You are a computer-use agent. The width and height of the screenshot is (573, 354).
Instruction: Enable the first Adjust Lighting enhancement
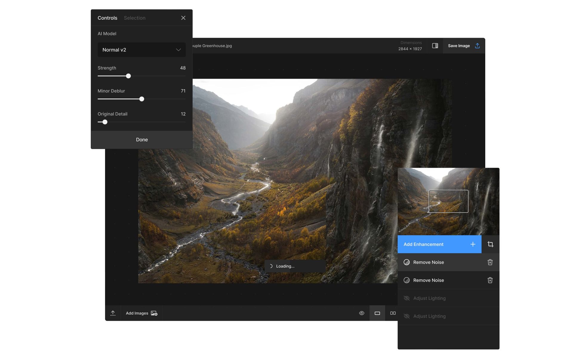click(406, 298)
